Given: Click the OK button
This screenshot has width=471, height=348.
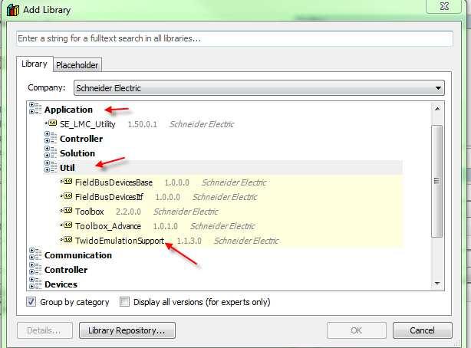Looking at the screenshot, I should tap(357, 330).
